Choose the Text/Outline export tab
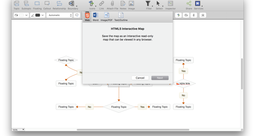 tap(121, 17)
